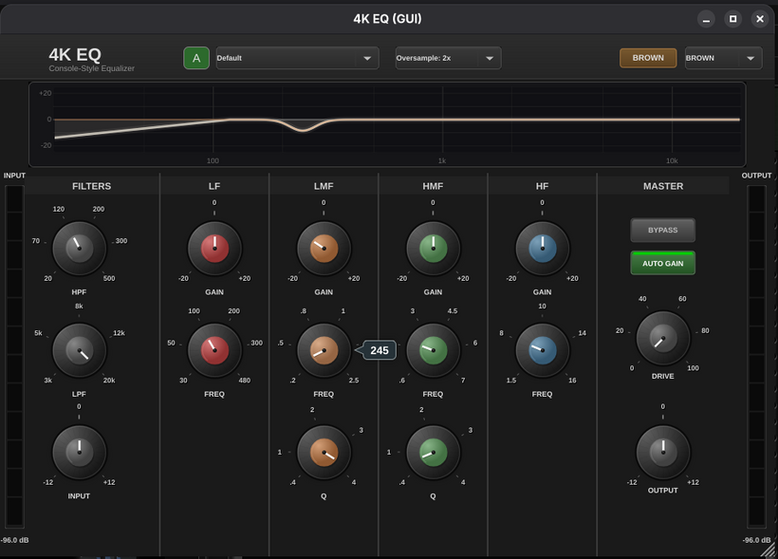Viewport: 778px width, 559px height.
Task: Disable the AUTO GAIN toggle
Action: coord(662,262)
